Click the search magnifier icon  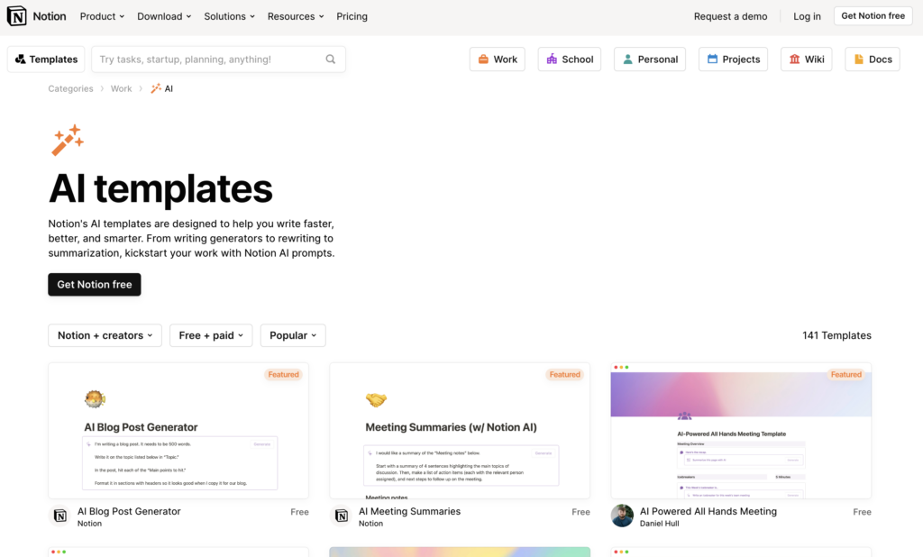click(x=331, y=59)
